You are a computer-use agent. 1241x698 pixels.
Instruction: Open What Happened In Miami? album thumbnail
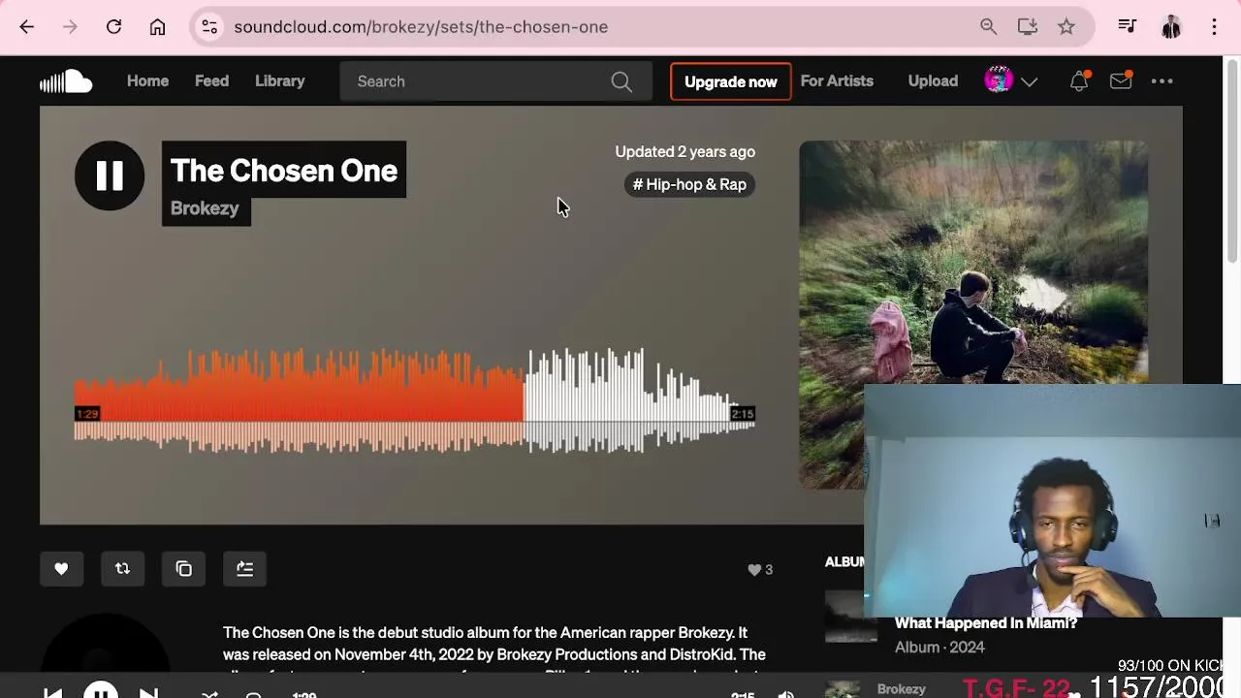click(851, 617)
